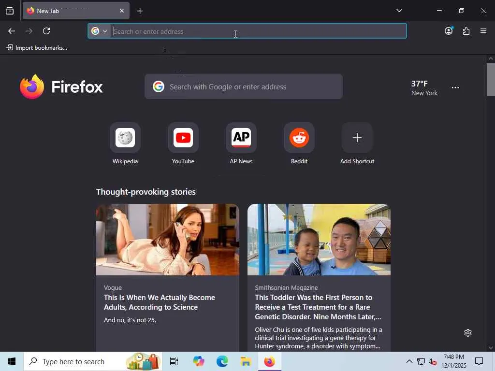
Task: Click the page vertical scrollbar thumb
Action: pyautogui.click(x=491, y=79)
